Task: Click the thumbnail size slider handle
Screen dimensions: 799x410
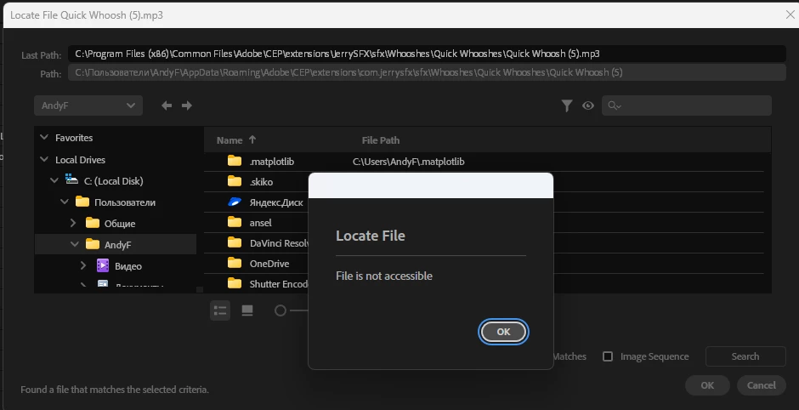Action: [x=280, y=310]
